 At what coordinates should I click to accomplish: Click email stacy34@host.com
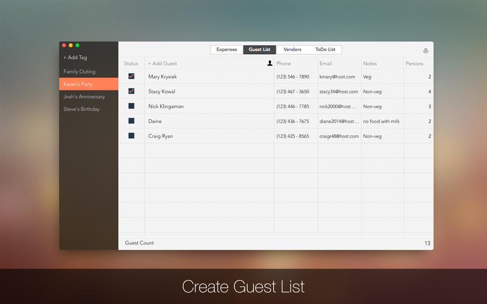(338, 92)
